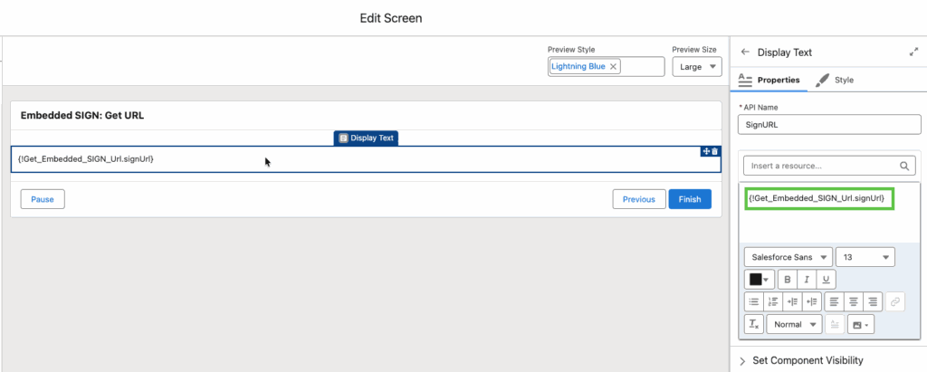Open the font size 13 dropdown
This screenshot has height=372, width=927.
pyautogui.click(x=865, y=257)
